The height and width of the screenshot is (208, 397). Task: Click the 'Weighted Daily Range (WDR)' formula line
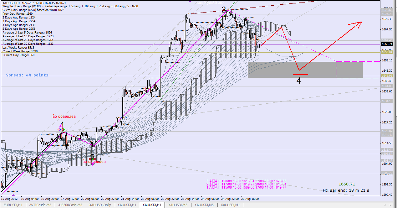(70, 6)
